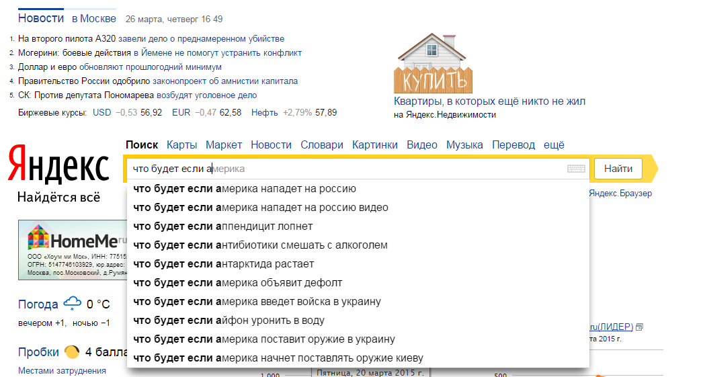Image resolution: width=705 pixels, height=377 pixels.
Task: Click the small window icon after ЛИДЕР link
Action: point(639,327)
